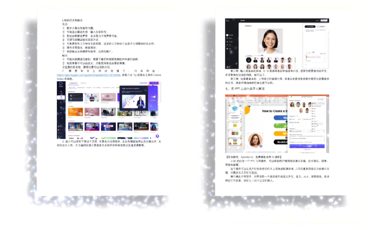The width and height of the screenshot is (367, 229).
Task: Click the paragraph starting 3. 进入可以看到下面这个页面
Action: click(x=109, y=143)
